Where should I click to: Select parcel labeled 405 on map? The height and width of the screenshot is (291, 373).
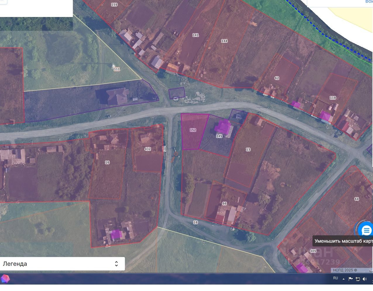[x=313, y=251]
